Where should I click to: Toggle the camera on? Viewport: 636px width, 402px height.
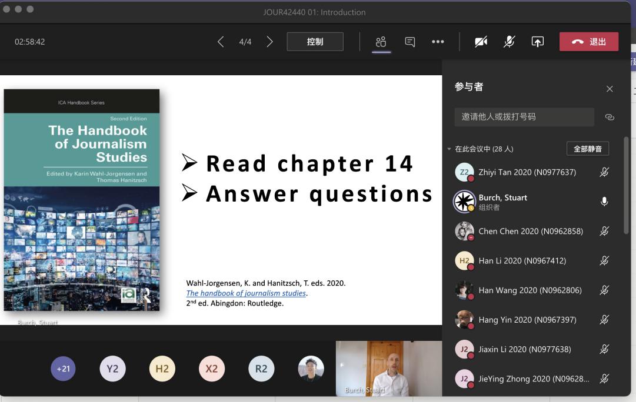click(481, 42)
